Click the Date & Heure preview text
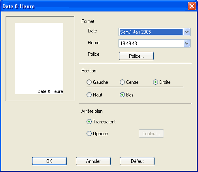This screenshot has height=172, width=198. (50, 91)
